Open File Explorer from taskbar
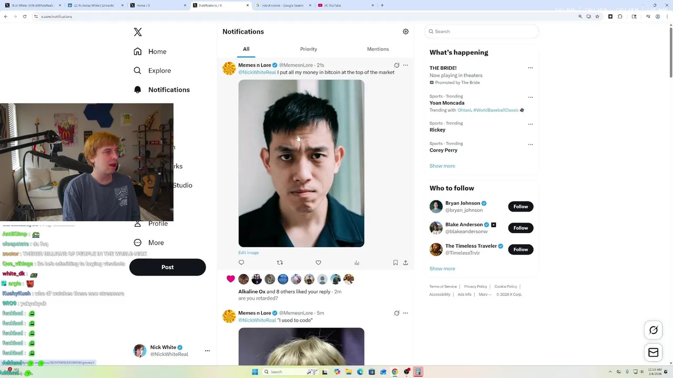 tap(349, 372)
